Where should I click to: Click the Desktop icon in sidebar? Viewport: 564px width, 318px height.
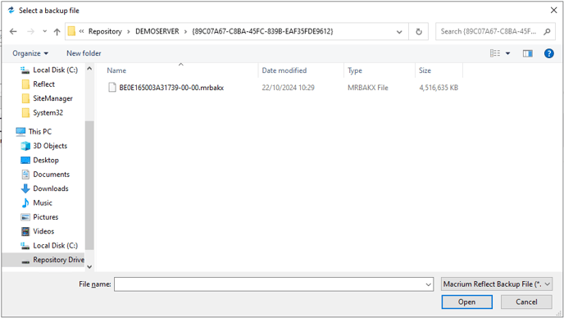coord(25,160)
